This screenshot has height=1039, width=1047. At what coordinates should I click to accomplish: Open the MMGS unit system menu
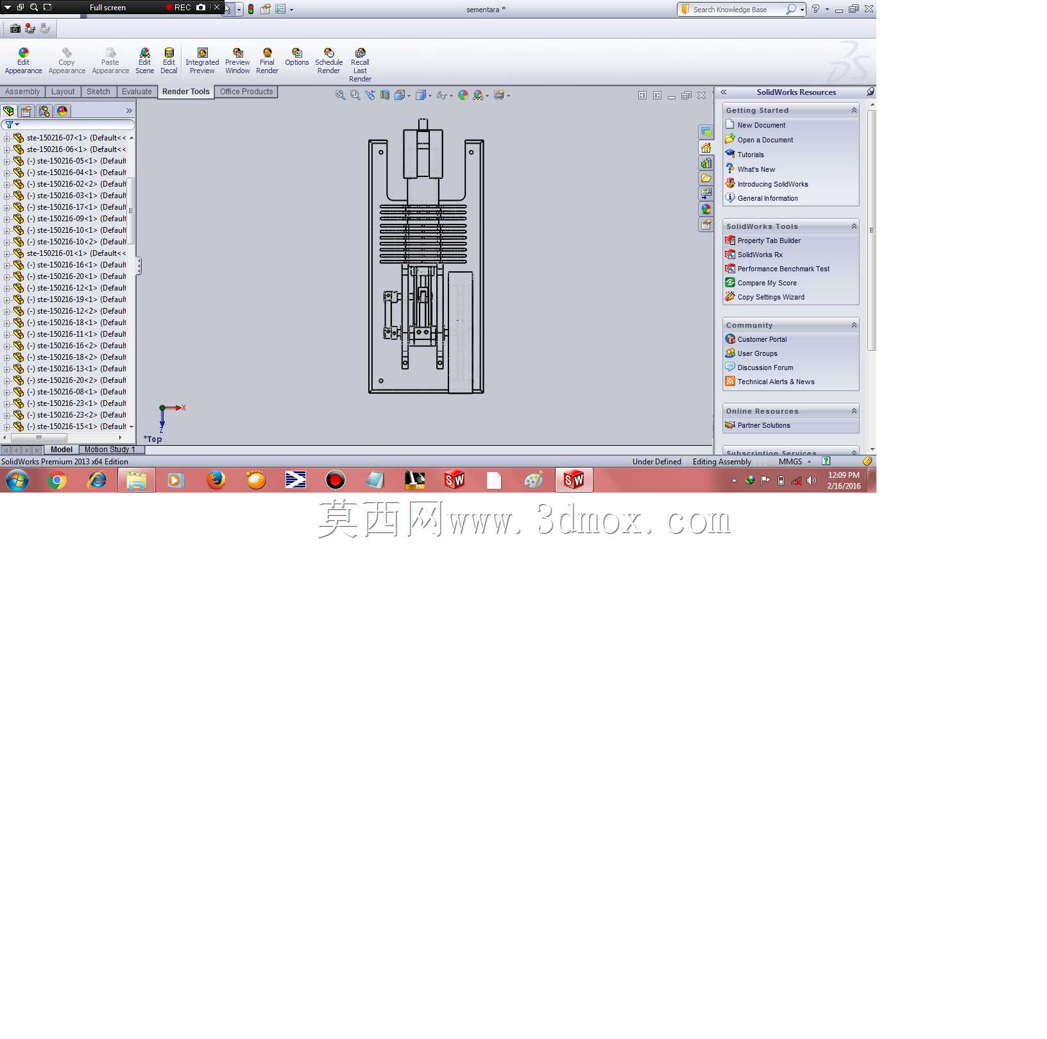click(795, 462)
